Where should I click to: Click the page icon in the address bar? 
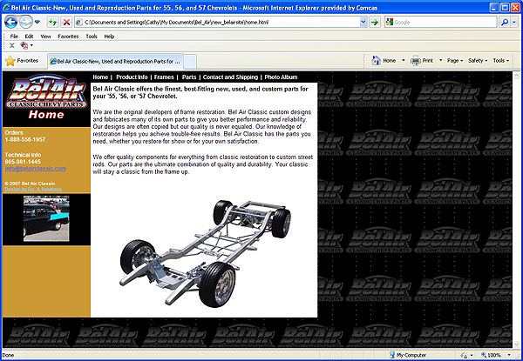[79, 23]
